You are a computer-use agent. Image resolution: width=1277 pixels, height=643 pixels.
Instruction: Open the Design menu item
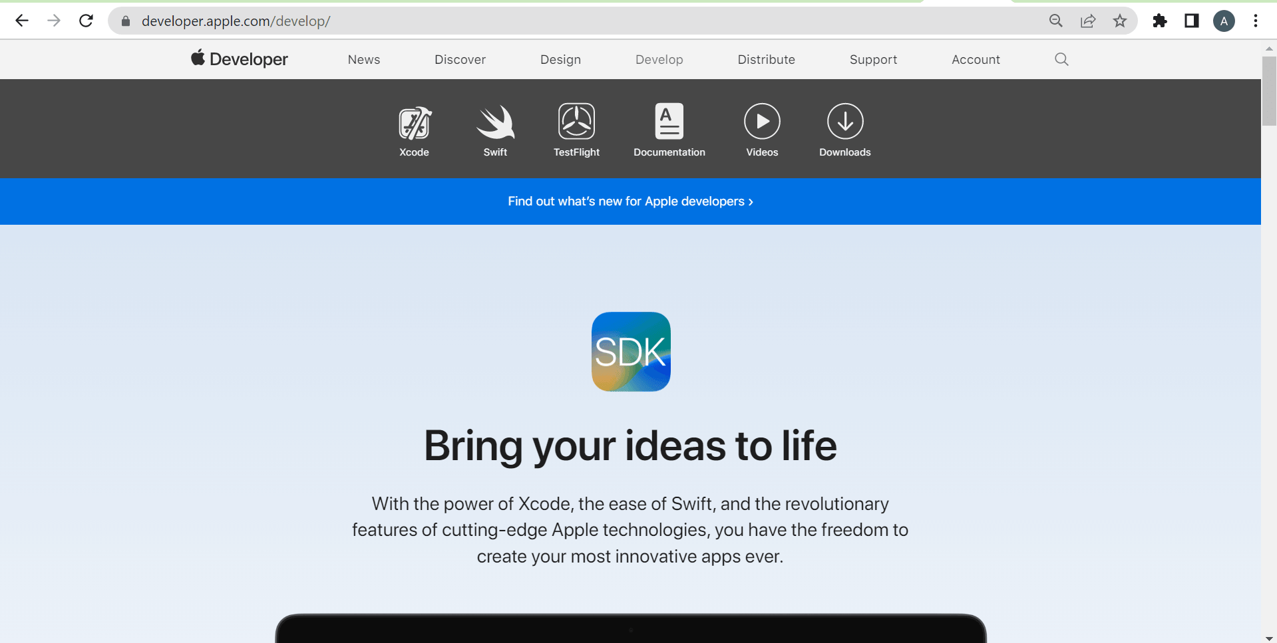(561, 59)
